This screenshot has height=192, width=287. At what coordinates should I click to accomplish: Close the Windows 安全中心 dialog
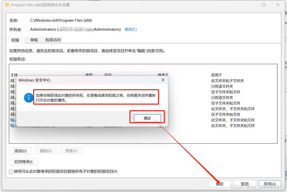point(163,80)
